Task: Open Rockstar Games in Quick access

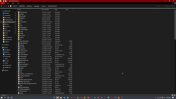Action: (x=9, y=20)
